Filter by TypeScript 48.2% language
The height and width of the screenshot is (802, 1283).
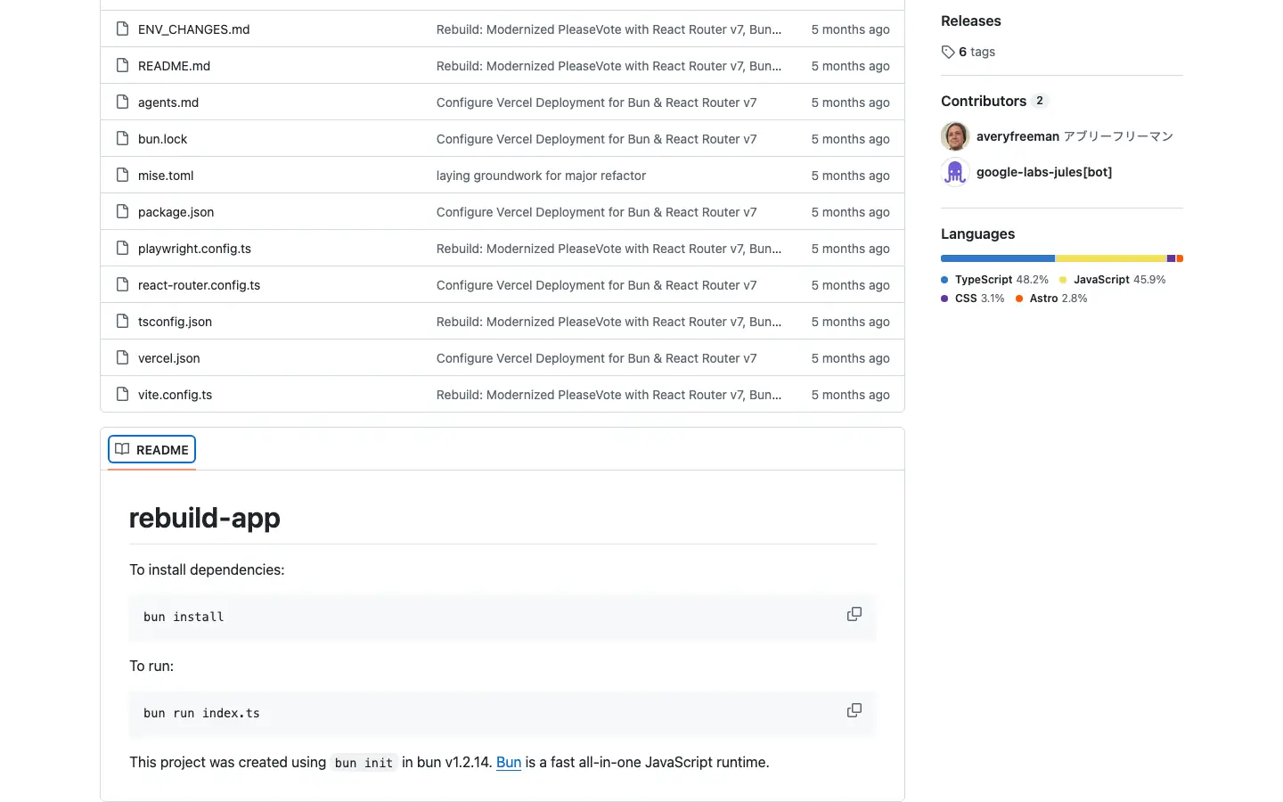coord(994,280)
